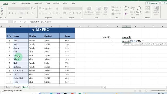
Task: Toggle Middle Align vertical alignment
Action: pyautogui.click(x=43, y=9)
